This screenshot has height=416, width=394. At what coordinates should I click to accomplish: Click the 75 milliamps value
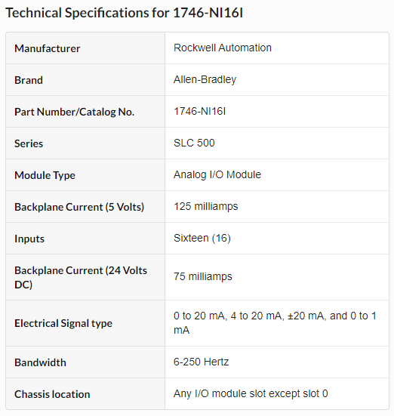tap(203, 276)
